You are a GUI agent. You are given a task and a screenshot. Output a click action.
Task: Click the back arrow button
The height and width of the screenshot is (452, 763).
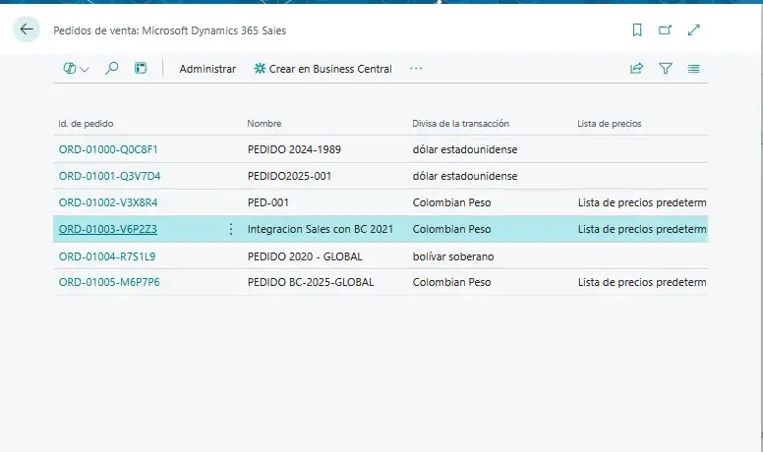27,29
